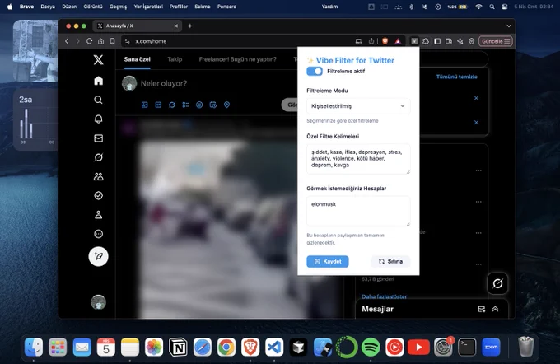The height and width of the screenshot is (364, 560).
Task: Open Verified badge icon in sidebar
Action: coord(99,195)
